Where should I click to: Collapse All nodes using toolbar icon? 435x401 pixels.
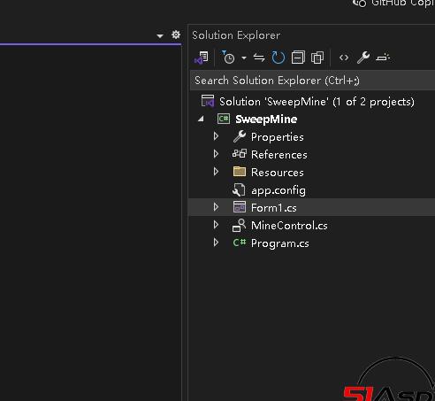(298, 58)
